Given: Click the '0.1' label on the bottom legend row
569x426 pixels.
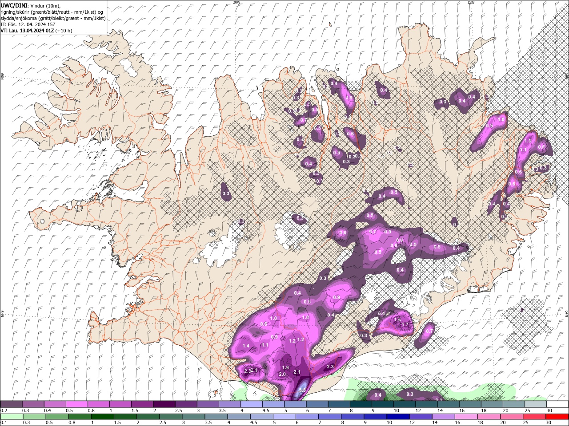Looking at the screenshot, I should click(4, 422).
